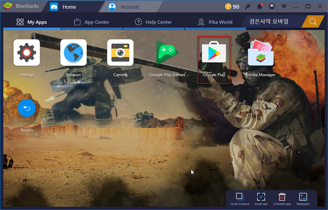Click the profile circle icon in title bar
328x210 pixels.
click(x=272, y=6)
